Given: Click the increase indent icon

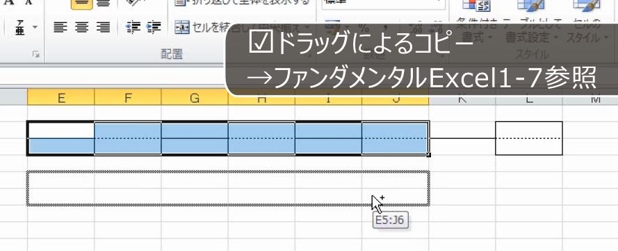Looking at the screenshot, I should (154, 27).
